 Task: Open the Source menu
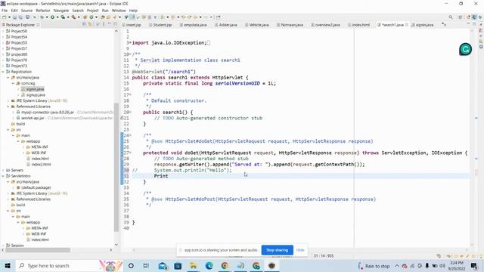click(x=26, y=11)
